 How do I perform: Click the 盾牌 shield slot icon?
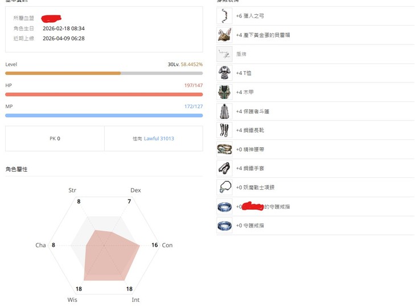click(x=224, y=54)
